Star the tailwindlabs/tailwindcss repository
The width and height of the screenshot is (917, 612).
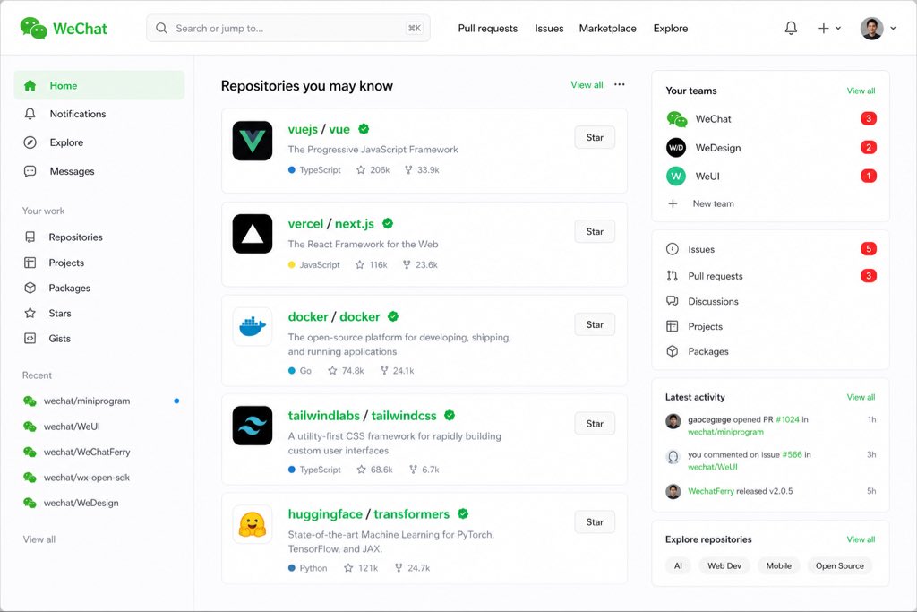595,424
